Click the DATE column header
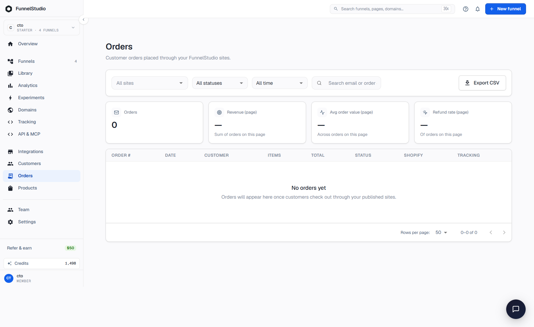The width and height of the screenshot is (534, 327). click(170, 155)
